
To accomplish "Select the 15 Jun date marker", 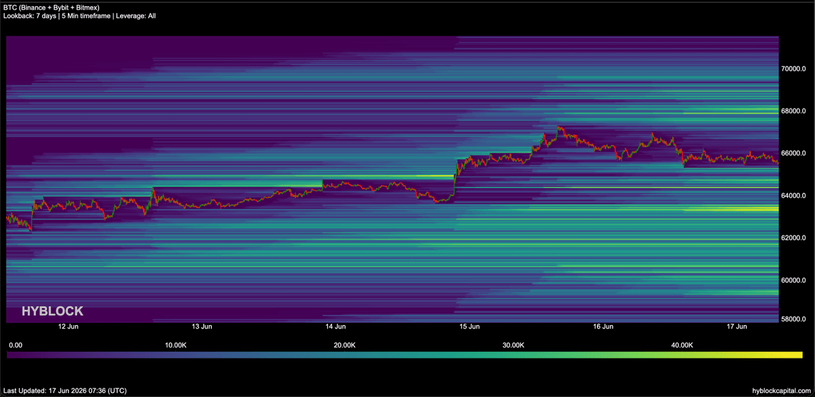I will click(x=469, y=327).
